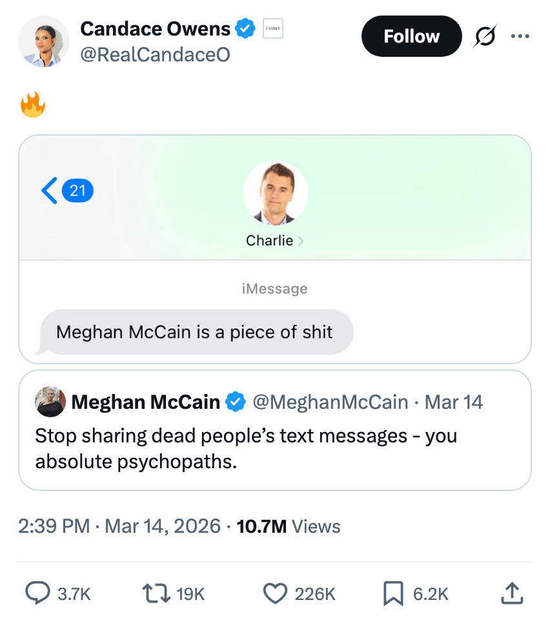Image resolution: width=550 pixels, height=620 pixels.
Task: View post analytics via 10.7M Views
Action: point(289,526)
